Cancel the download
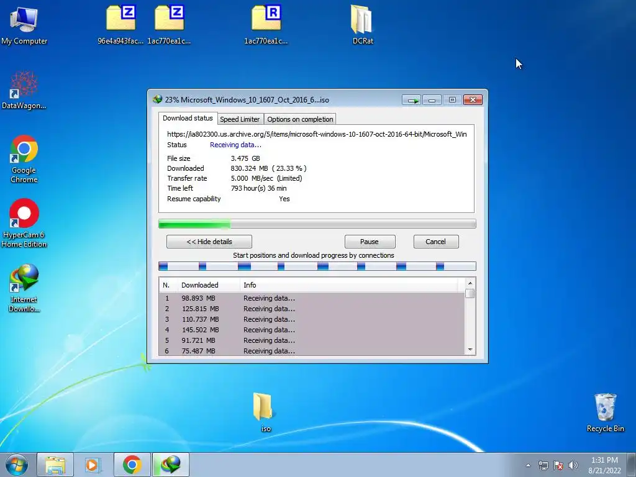The height and width of the screenshot is (477, 636). 435,242
